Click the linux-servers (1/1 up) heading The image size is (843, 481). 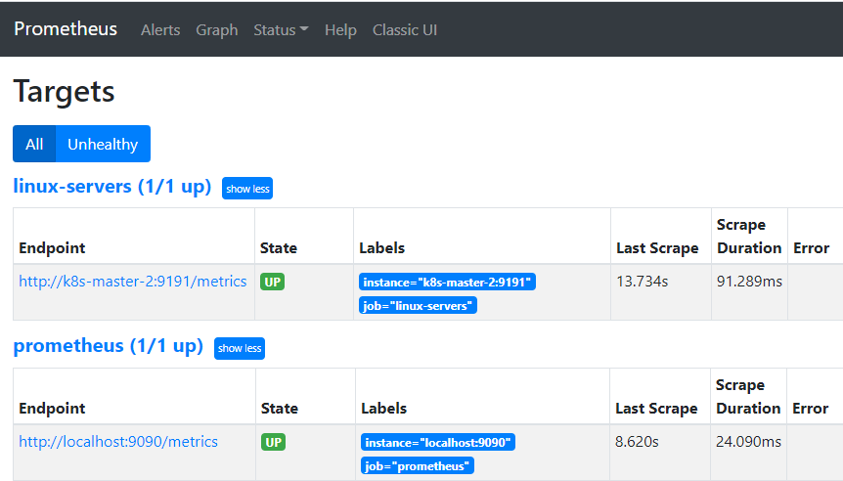pos(111,187)
